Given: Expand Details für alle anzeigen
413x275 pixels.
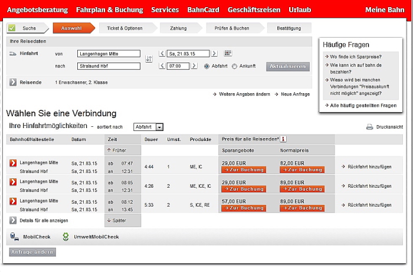Looking at the screenshot, I should 13,220.
